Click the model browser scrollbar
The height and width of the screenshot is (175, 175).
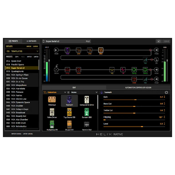pos(98,102)
